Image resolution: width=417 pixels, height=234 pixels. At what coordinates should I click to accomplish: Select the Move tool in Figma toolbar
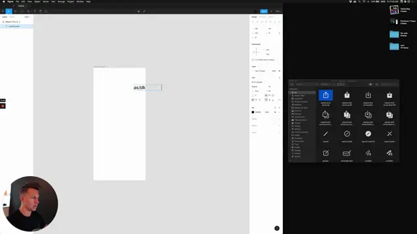pyautogui.click(x=8, y=12)
